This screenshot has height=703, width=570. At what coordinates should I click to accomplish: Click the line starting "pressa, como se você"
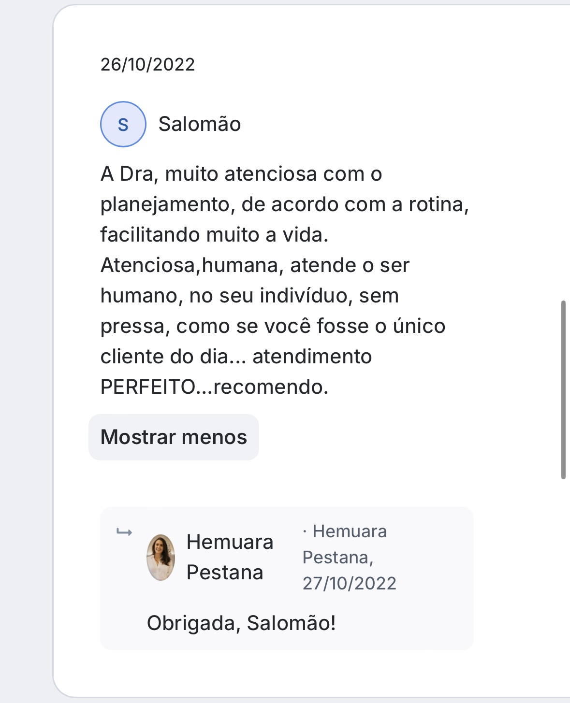click(x=273, y=326)
